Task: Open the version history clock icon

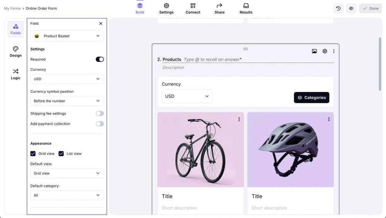Action: 338,9
